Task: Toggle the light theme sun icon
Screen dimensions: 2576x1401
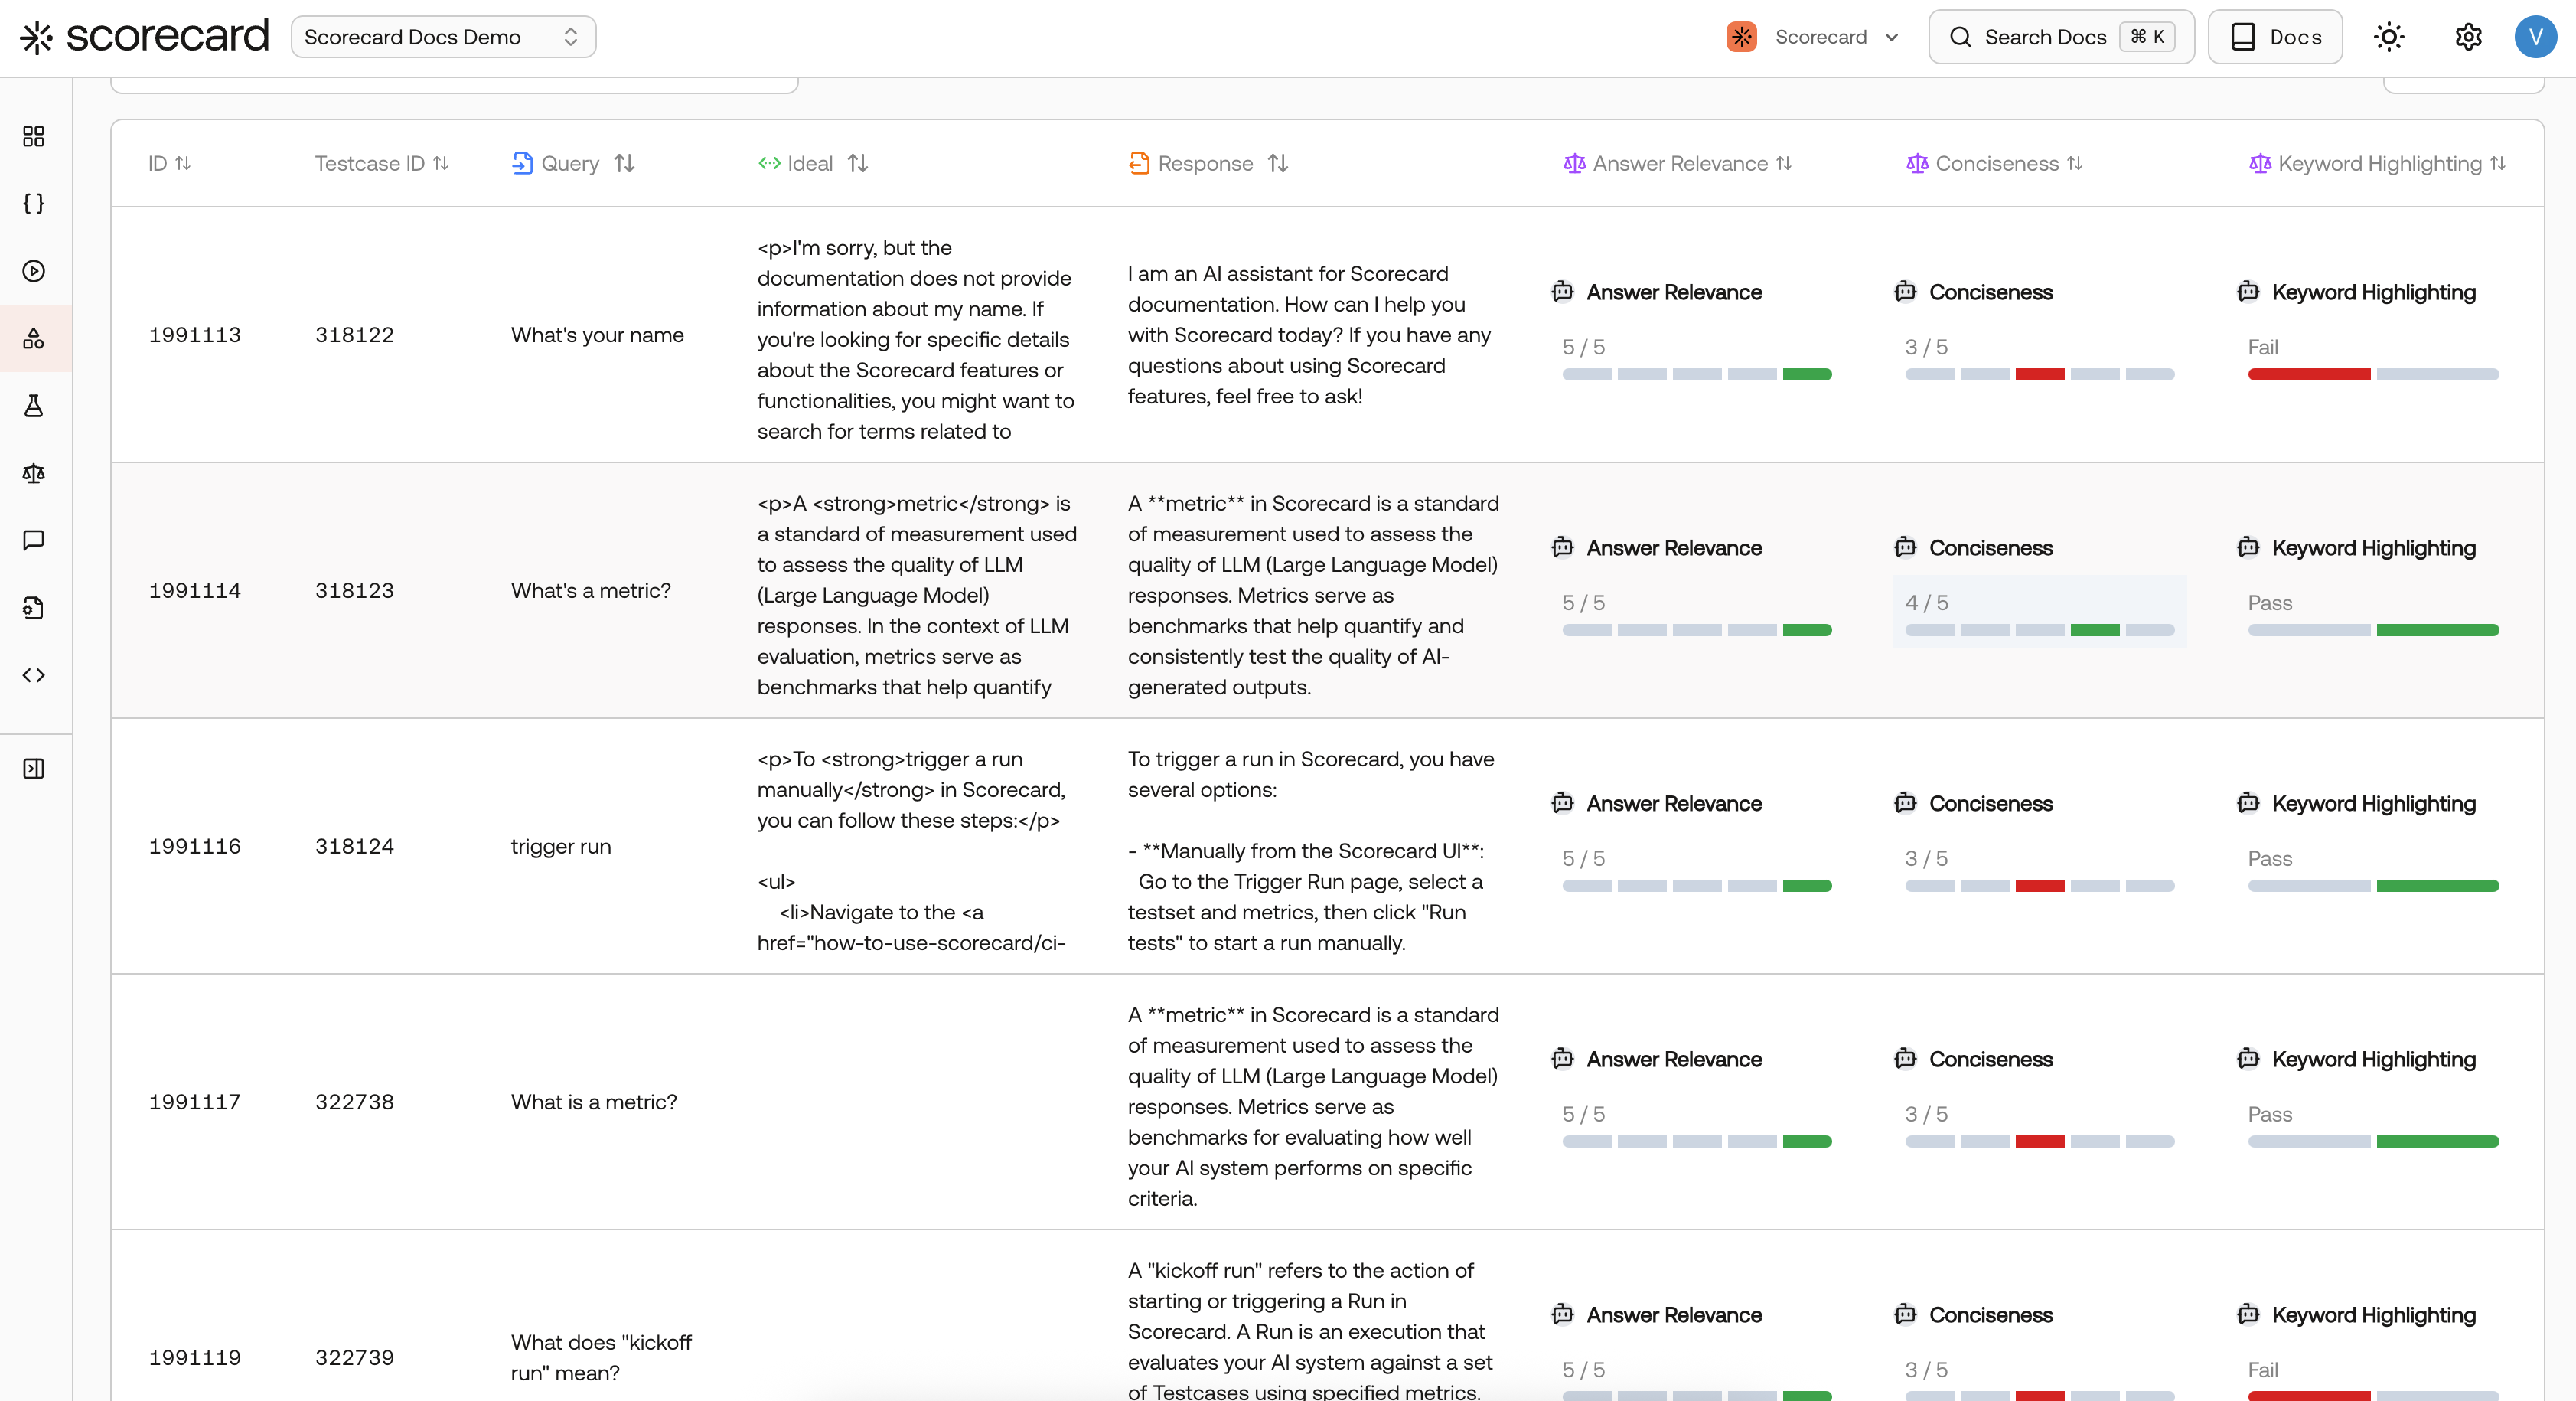Action: point(2389,37)
